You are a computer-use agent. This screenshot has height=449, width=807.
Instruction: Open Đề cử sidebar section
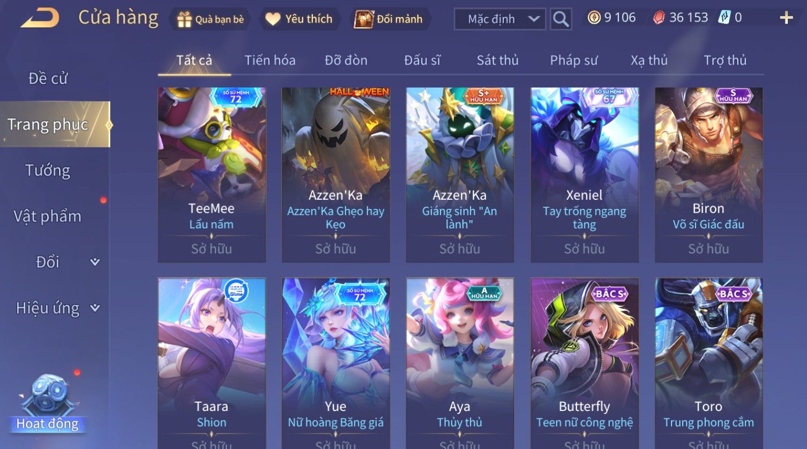[x=48, y=78]
